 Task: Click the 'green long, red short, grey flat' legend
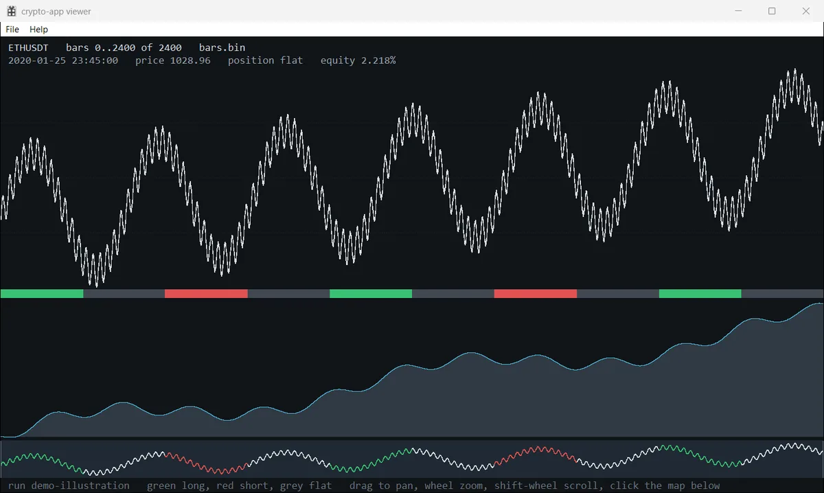pos(239,485)
